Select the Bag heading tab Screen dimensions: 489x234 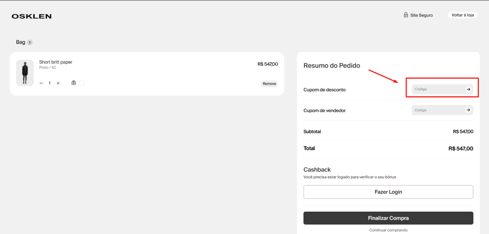coord(20,42)
